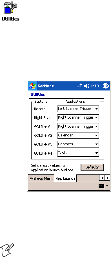Show the on-screen keyboard icon
Image resolution: width=111 pixels, height=257 pixels.
pos(101,186)
